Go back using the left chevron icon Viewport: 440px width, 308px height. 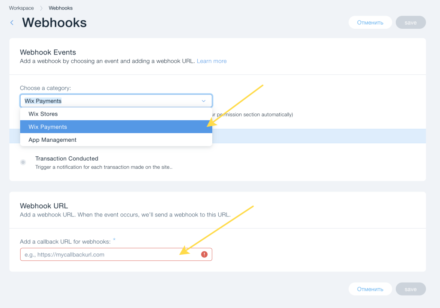pos(12,23)
